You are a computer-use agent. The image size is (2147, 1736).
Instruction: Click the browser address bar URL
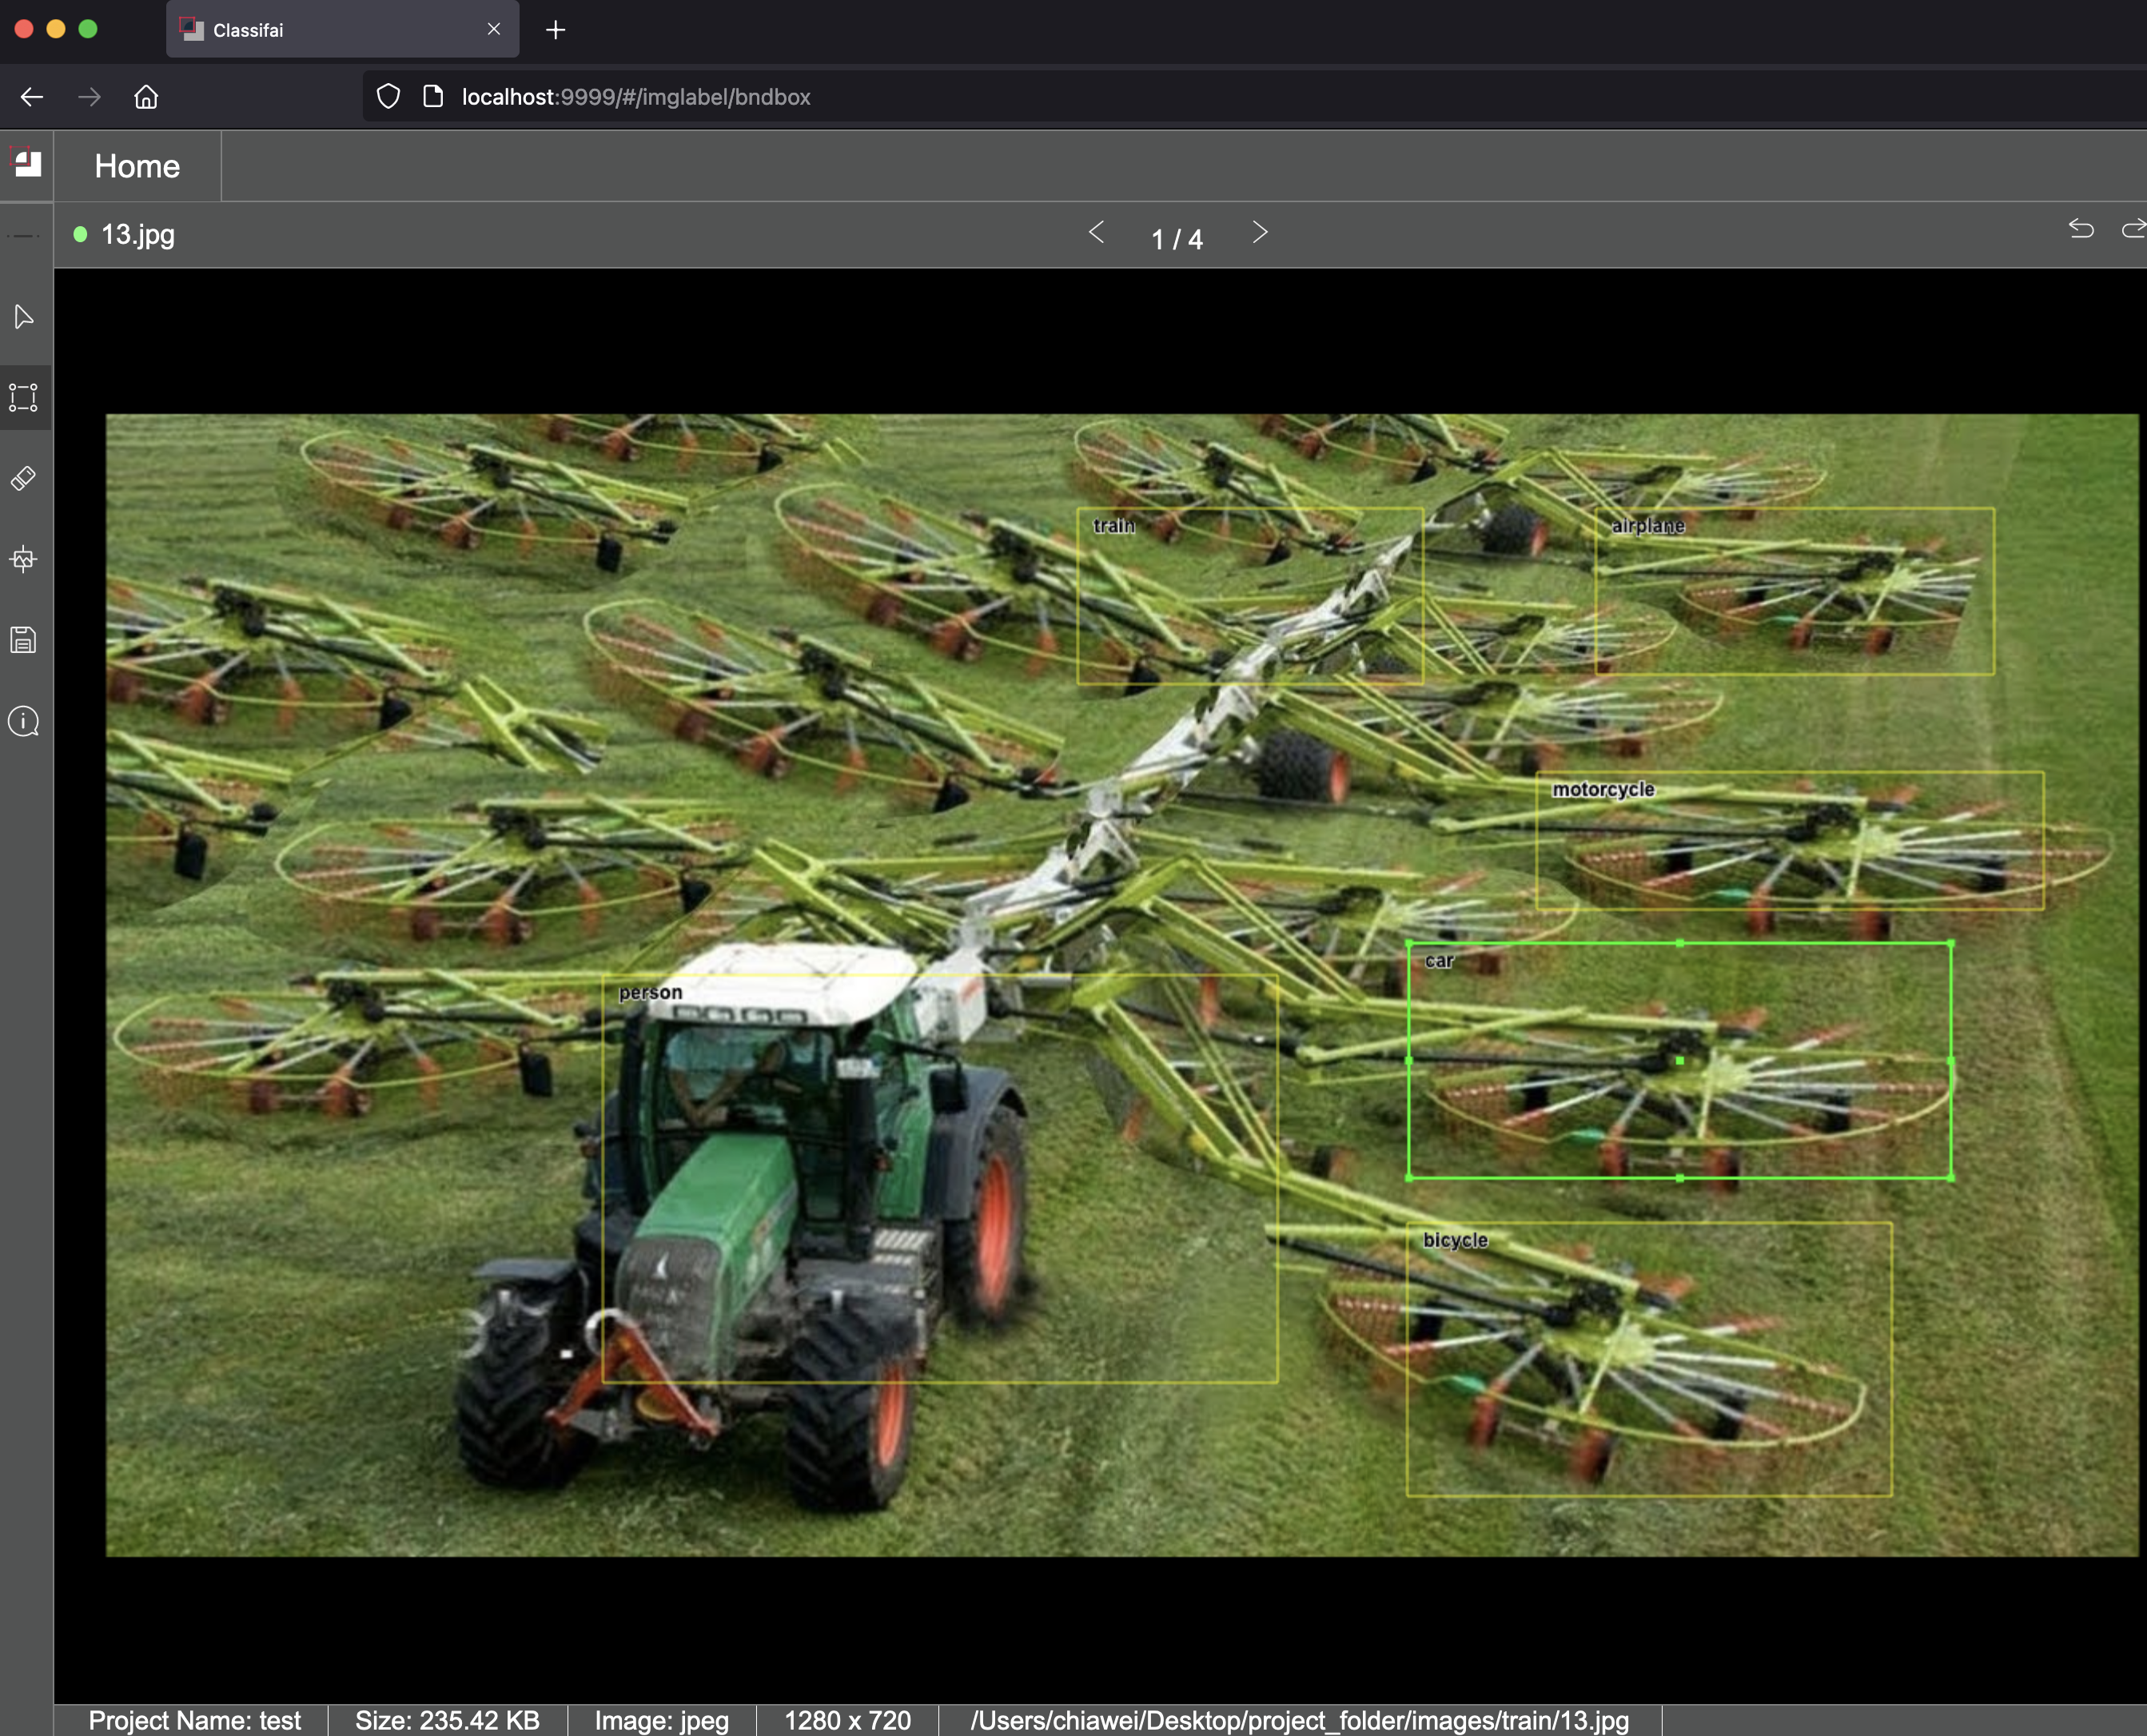click(636, 97)
